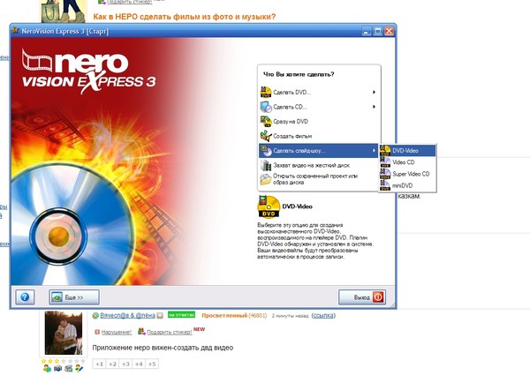Click the Нарушение! report link
This screenshot has height=383, width=530.
point(117,333)
